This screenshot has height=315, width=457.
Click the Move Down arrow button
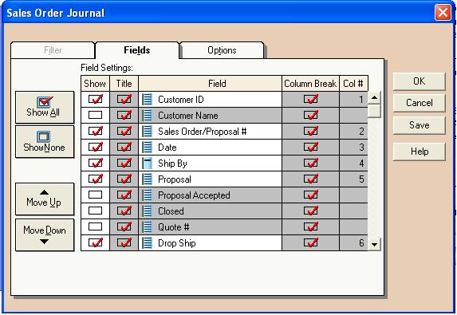[x=45, y=235]
